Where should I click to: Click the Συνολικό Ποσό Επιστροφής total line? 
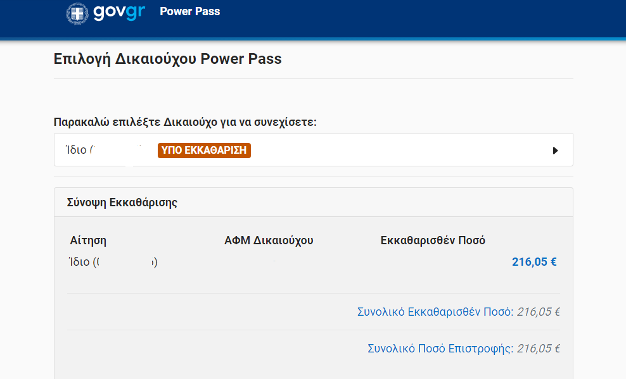[464, 349]
